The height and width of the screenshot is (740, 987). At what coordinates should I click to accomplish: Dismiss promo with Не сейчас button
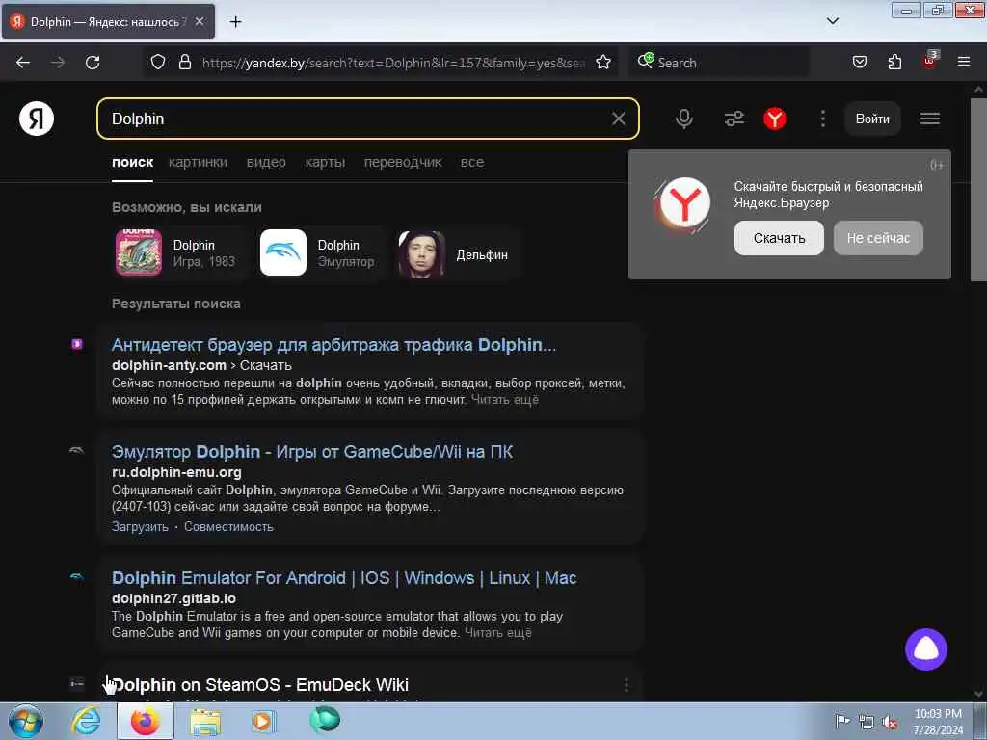(x=878, y=238)
